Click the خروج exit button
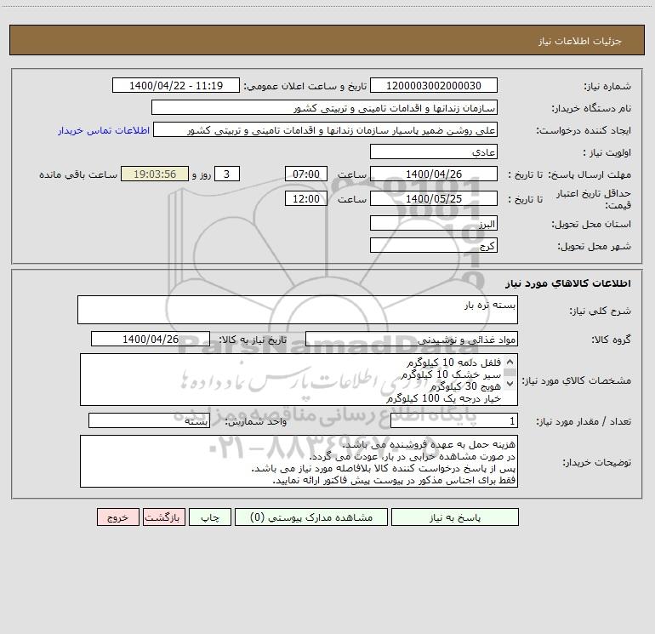The width and height of the screenshot is (655, 634). pos(117,517)
